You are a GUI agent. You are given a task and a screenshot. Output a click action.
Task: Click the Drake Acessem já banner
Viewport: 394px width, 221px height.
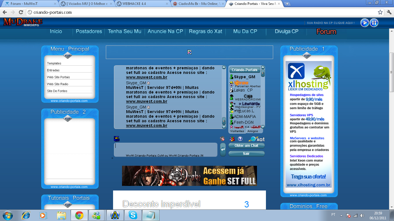click(190, 176)
